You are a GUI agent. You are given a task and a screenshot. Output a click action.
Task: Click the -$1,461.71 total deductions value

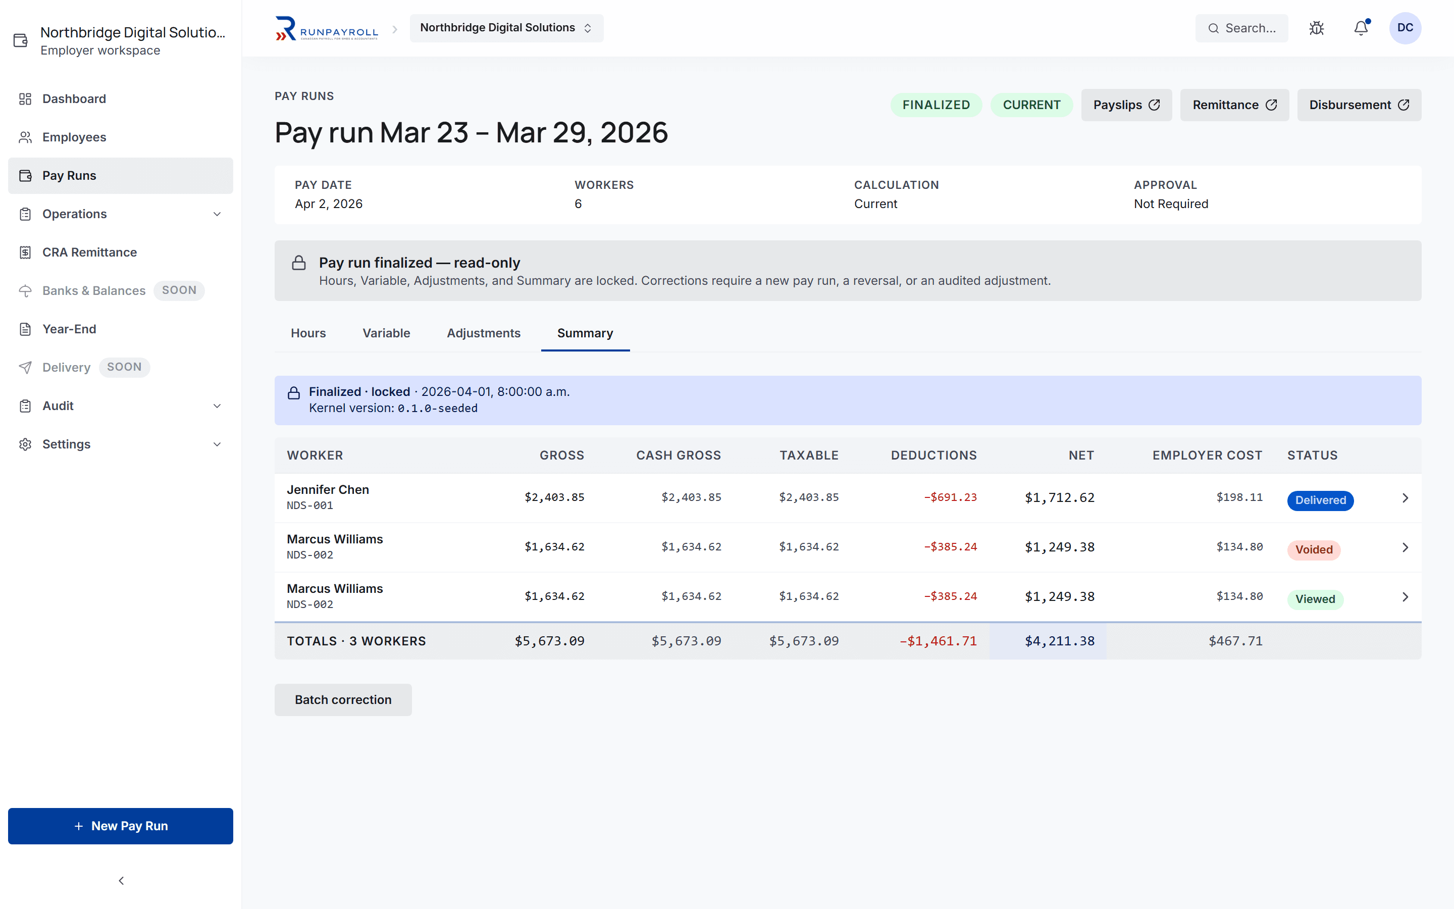(938, 641)
